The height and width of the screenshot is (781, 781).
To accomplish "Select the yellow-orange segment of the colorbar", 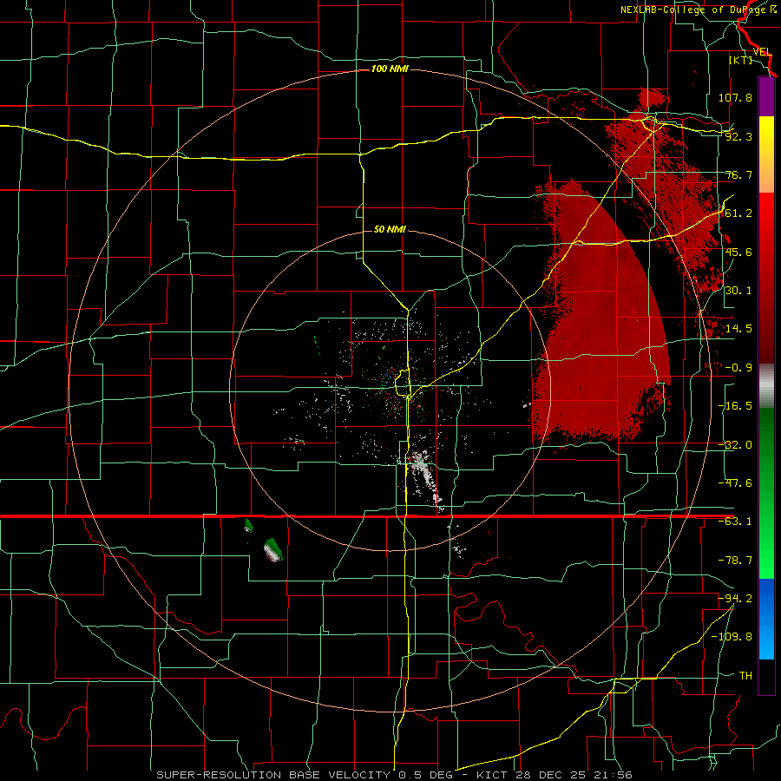I will pyautogui.click(x=766, y=154).
